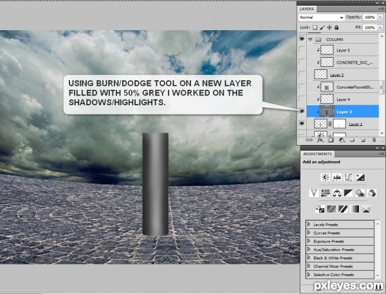Show Layer 5 visibility

click(302, 49)
